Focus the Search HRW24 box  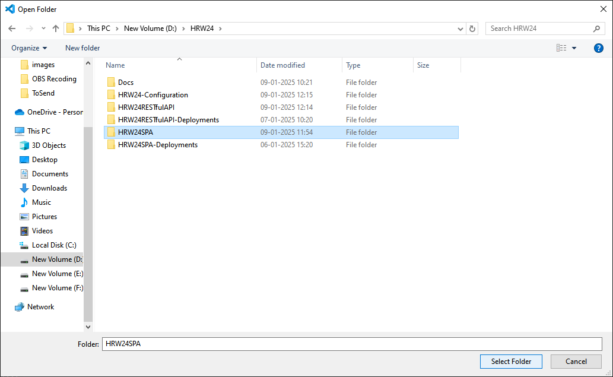pyautogui.click(x=539, y=28)
